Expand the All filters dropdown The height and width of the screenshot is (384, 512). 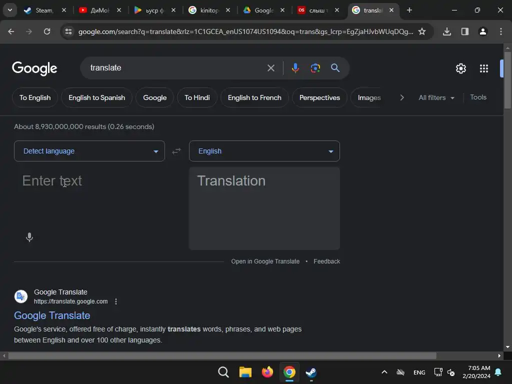tap(436, 97)
